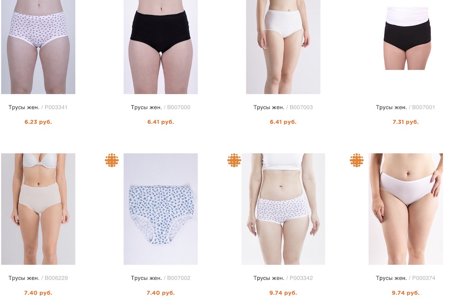Click the orange badge icon beside product P003342
This screenshot has height=308, width=455.
click(x=234, y=160)
